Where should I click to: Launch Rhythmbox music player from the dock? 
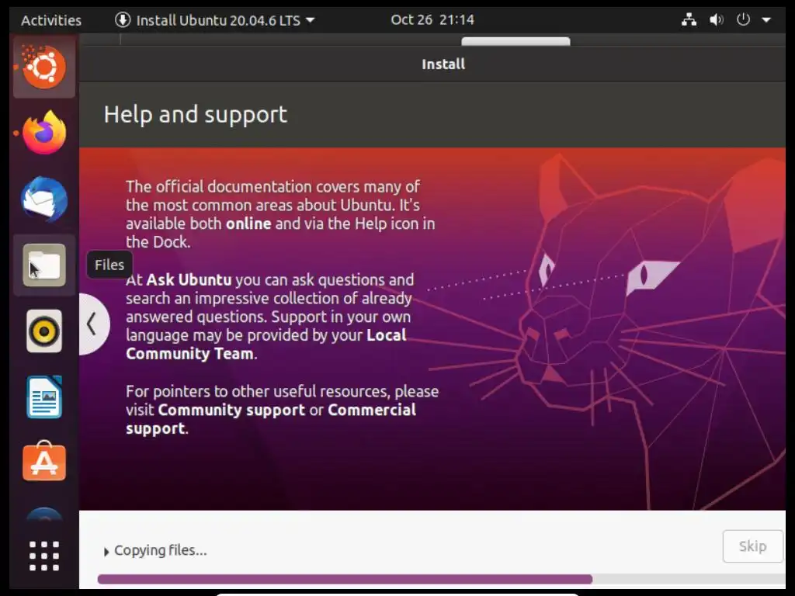coord(44,331)
